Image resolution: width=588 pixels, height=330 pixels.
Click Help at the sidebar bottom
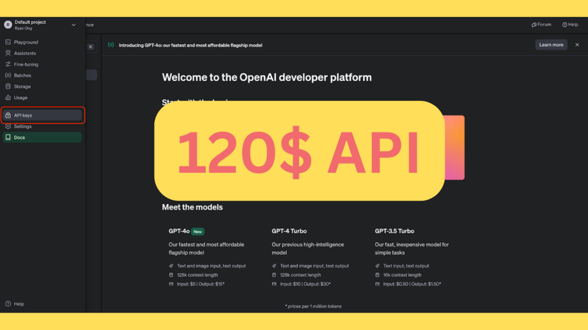tap(15, 304)
